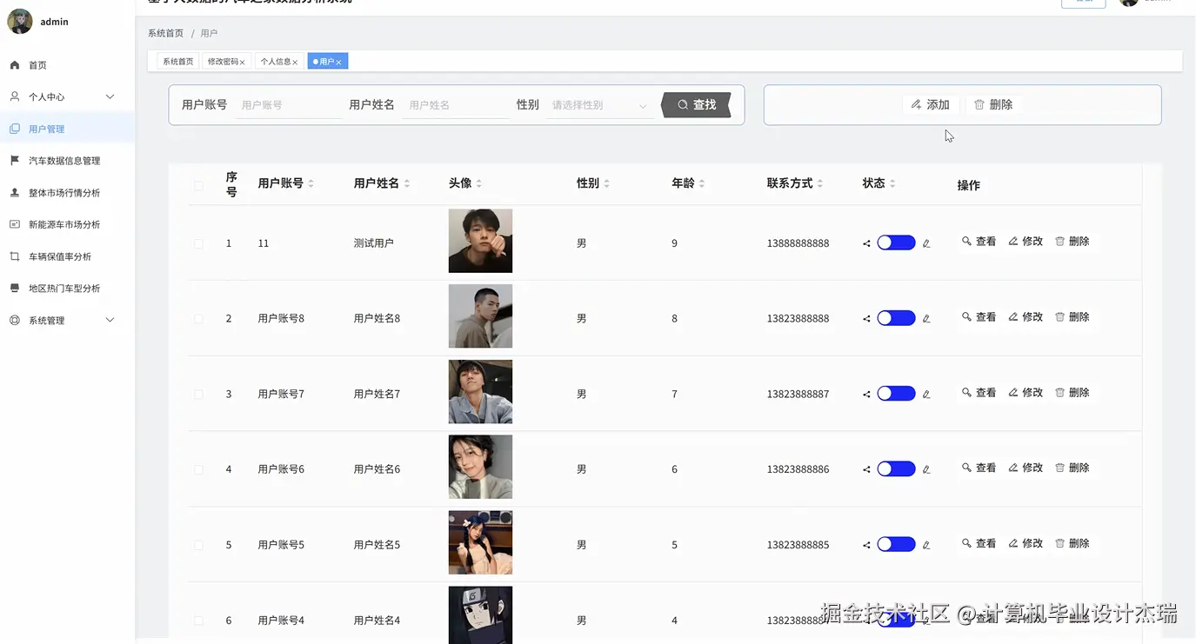Expand the 系统管理 sidebar menu
Image resolution: width=1196 pixels, height=644 pixels.
click(67, 320)
